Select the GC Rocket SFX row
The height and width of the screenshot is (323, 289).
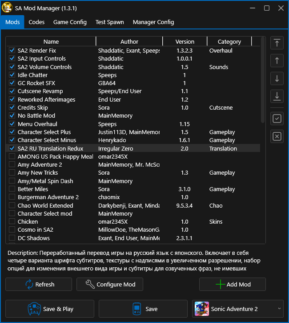click(x=133, y=83)
